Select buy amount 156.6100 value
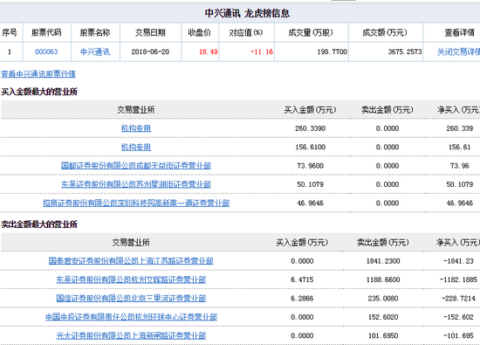This screenshot has width=480, height=345. (310, 147)
